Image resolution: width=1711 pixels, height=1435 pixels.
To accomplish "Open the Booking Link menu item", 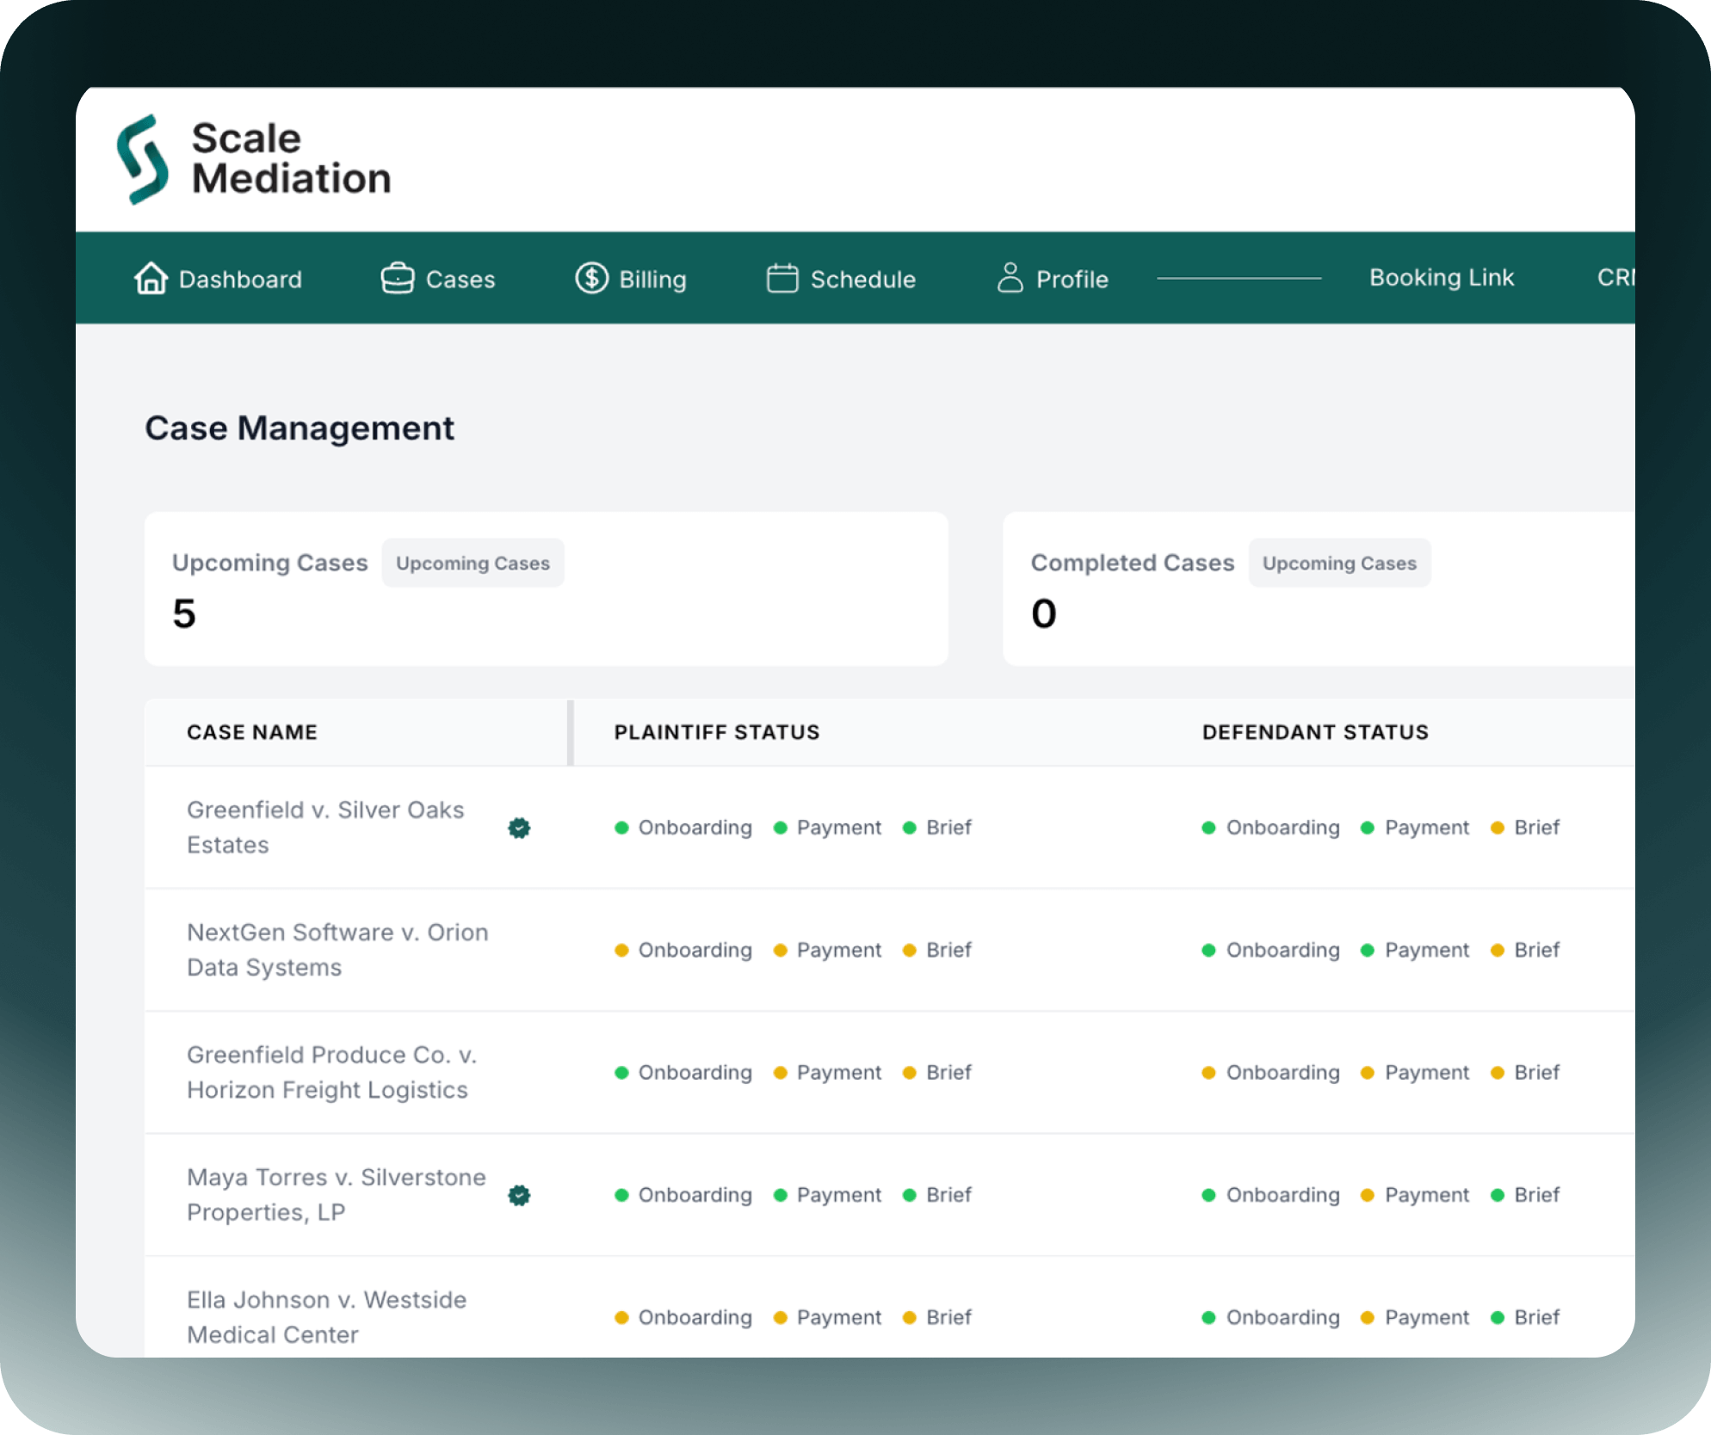I will (x=1441, y=278).
